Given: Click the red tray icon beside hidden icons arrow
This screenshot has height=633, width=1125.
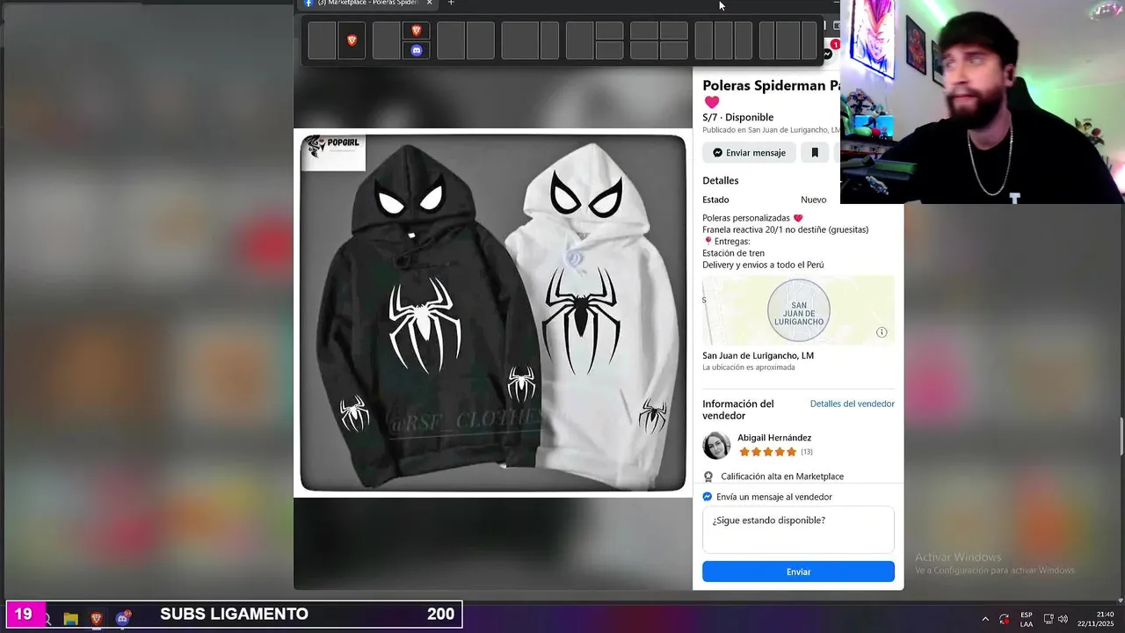Looking at the screenshot, I should 1005,619.
